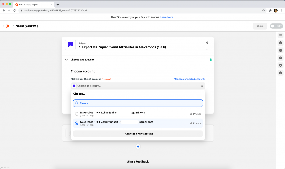Click the Private label for Robin Gauba
The height and width of the screenshot is (169, 285).
pyautogui.click(x=197, y=114)
